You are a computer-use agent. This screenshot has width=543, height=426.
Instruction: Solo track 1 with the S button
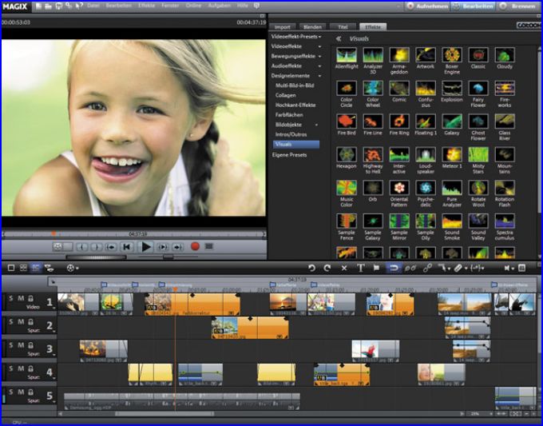(x=10, y=298)
